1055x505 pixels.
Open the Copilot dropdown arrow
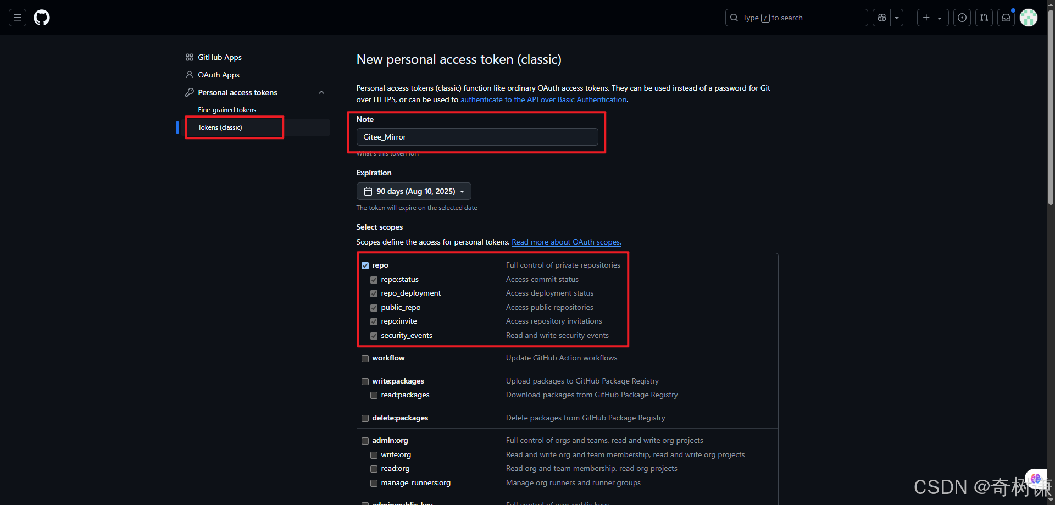897,18
